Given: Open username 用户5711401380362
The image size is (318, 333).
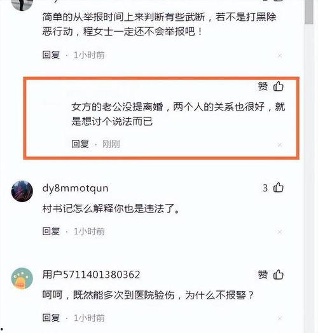Looking at the screenshot, I should click(x=91, y=275).
